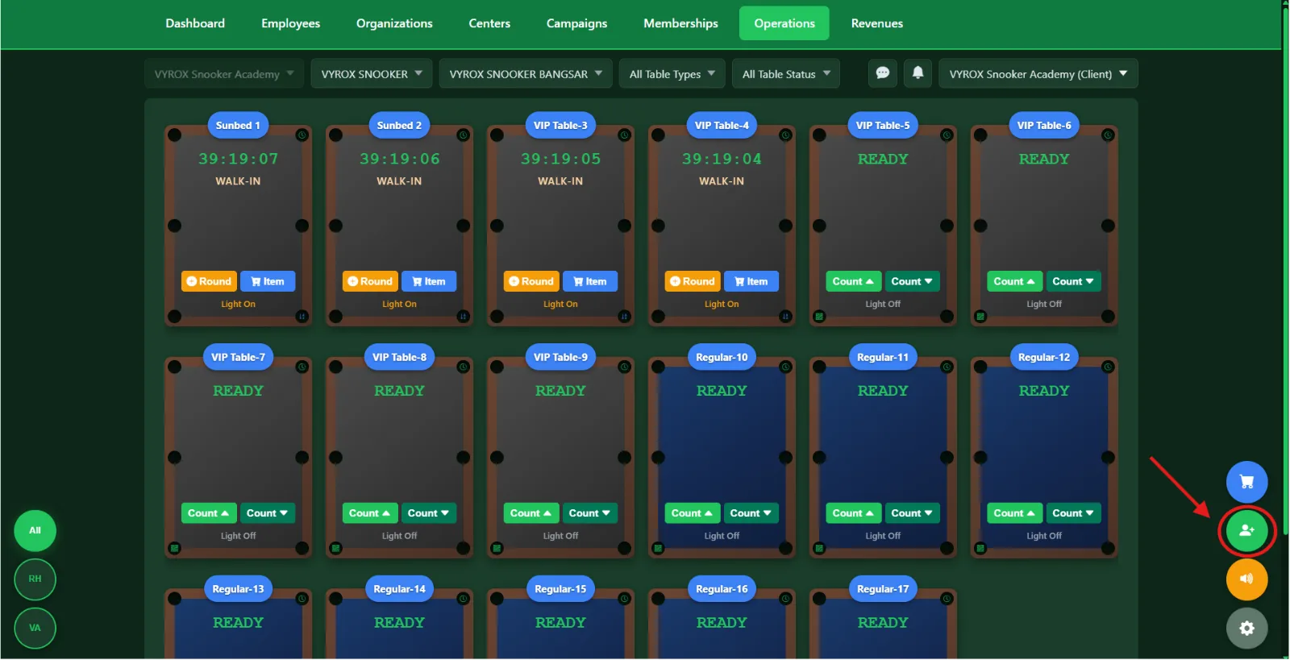The width and height of the screenshot is (1290, 660).
Task: Click the orange speaker announcement button
Action: pyautogui.click(x=1246, y=580)
